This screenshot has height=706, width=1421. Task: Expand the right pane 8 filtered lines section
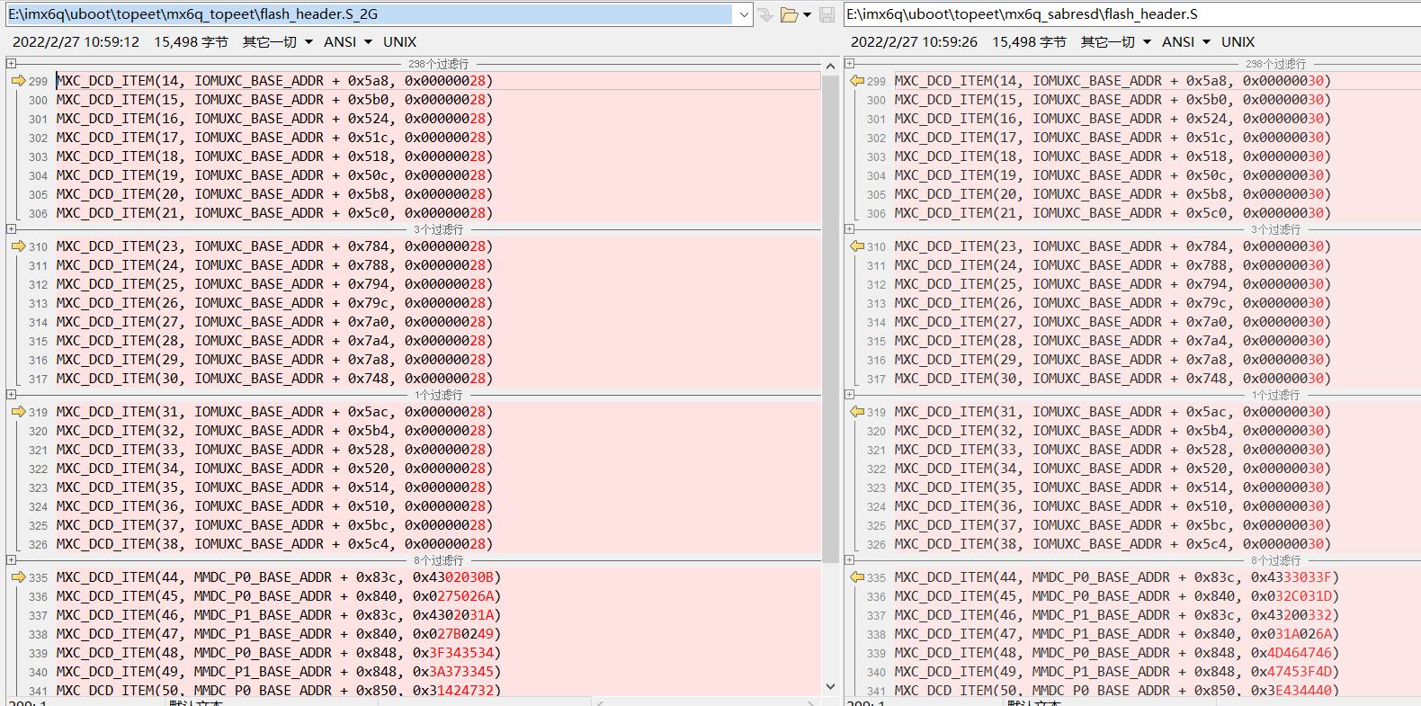click(849, 559)
